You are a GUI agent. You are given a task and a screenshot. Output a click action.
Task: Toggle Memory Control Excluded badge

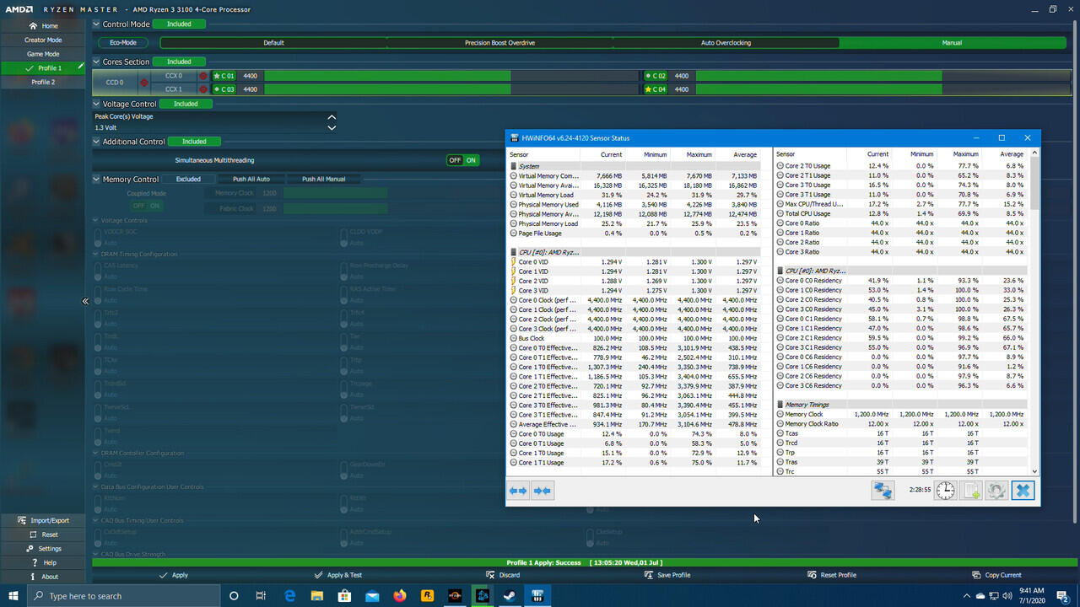point(188,179)
